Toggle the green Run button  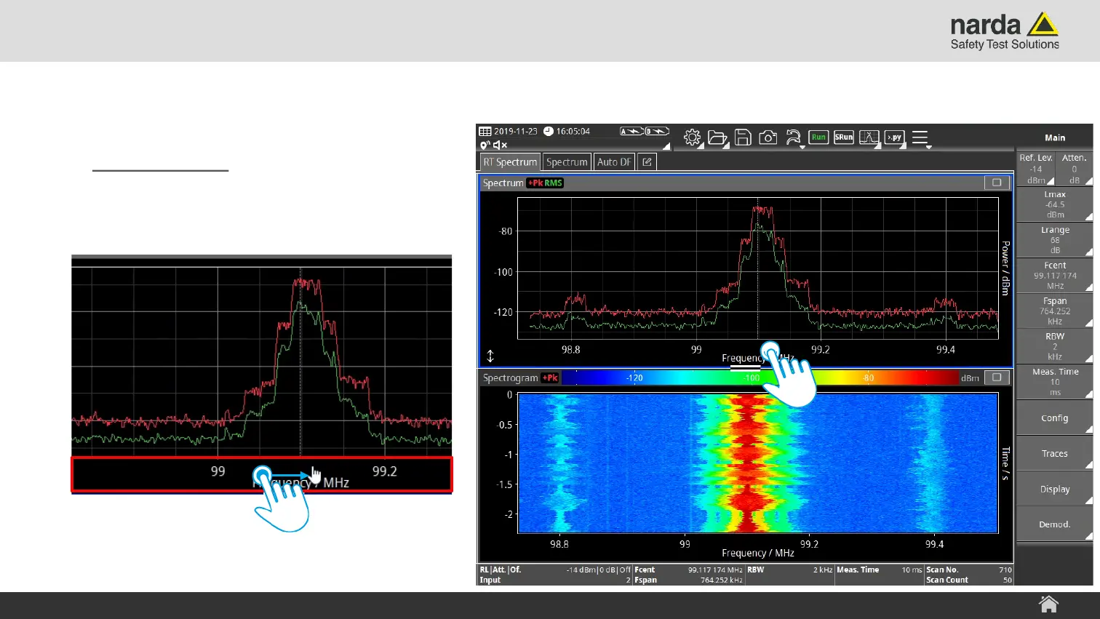(818, 137)
